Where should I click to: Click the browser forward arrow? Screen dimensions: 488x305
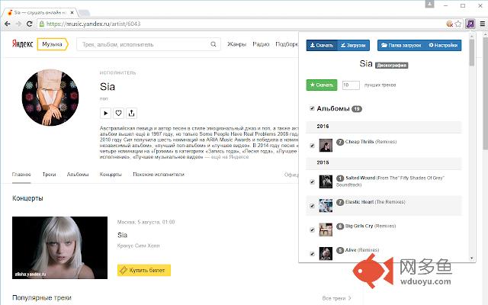pyautogui.click(x=18, y=24)
